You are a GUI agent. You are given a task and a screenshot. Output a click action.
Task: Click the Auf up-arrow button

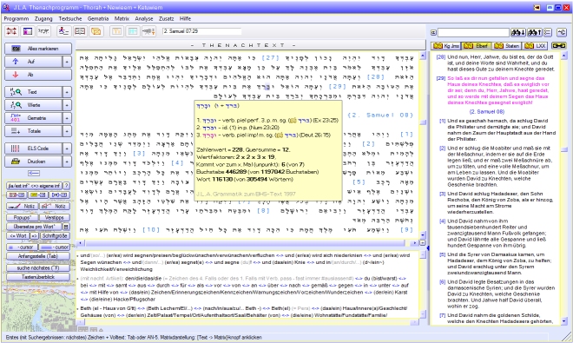tap(33, 62)
